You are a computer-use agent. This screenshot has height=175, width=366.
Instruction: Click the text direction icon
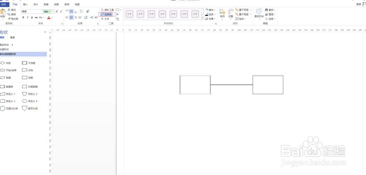(86, 18)
